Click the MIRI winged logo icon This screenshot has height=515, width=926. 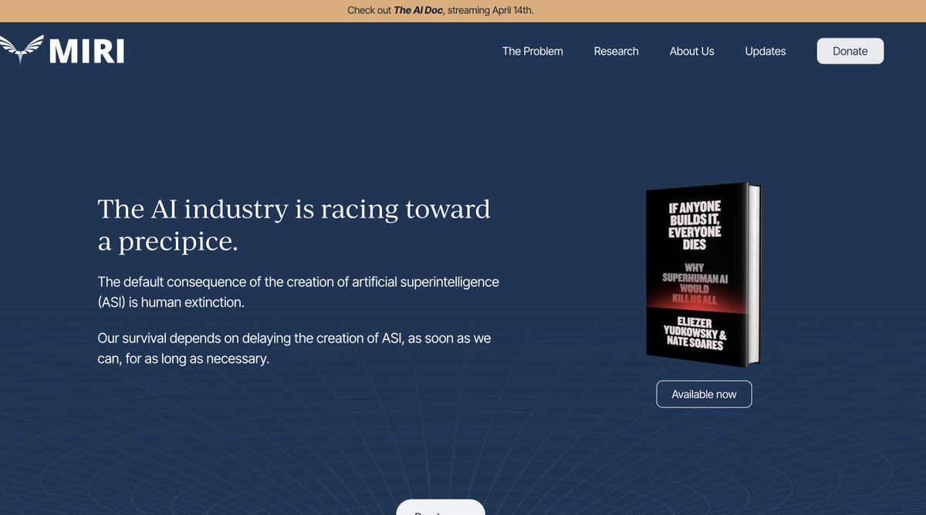tap(20, 49)
